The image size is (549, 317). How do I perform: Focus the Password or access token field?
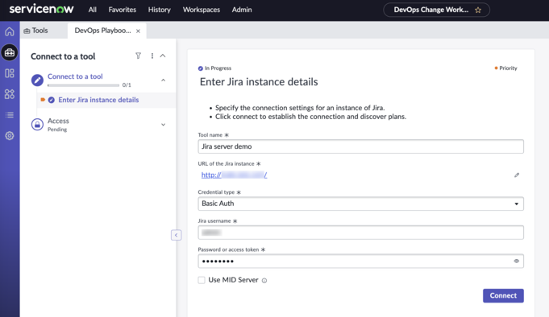(360, 261)
